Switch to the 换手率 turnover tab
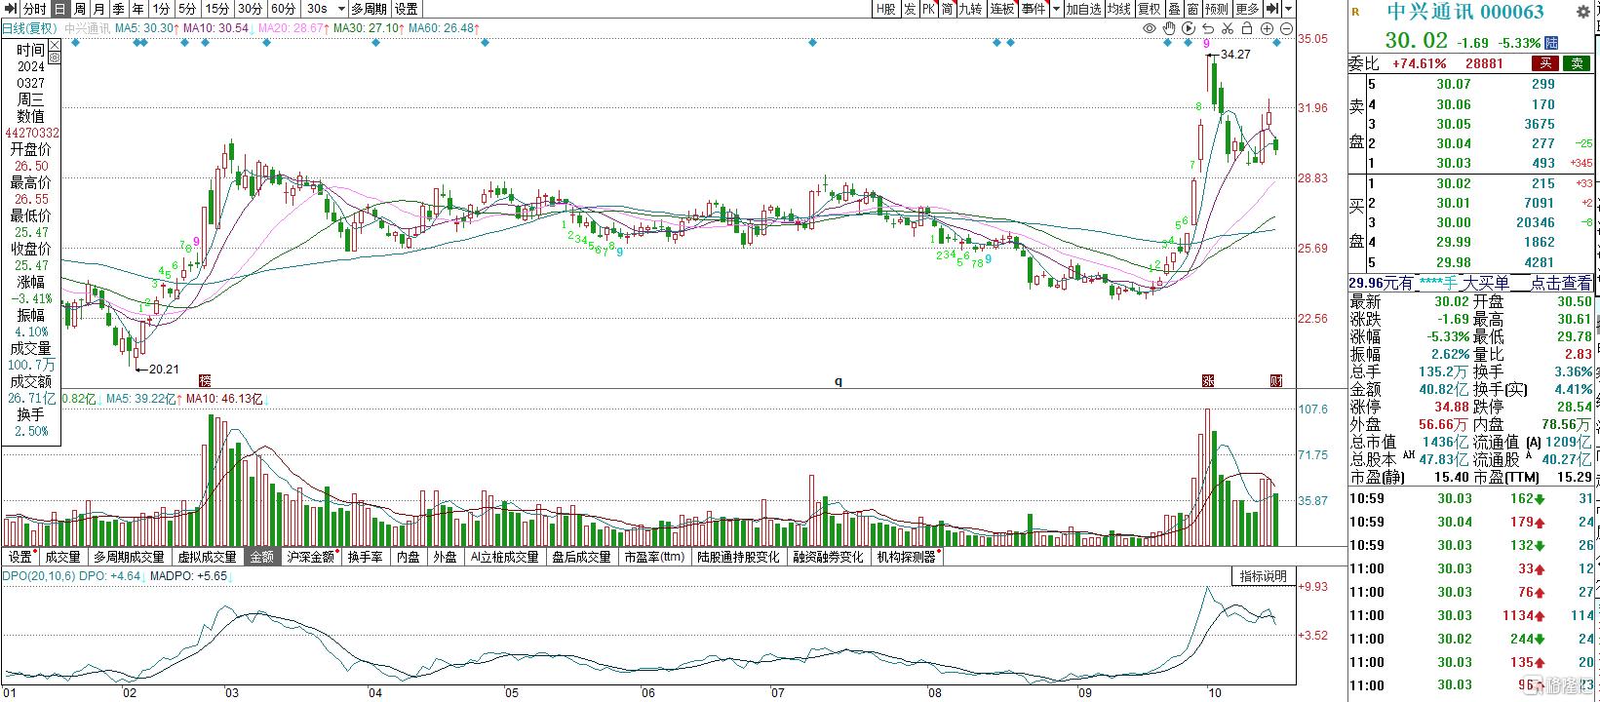Viewport: 1600px width, 702px height. click(x=365, y=557)
